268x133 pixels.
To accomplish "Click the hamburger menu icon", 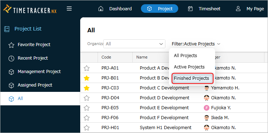I will click(x=69, y=9).
